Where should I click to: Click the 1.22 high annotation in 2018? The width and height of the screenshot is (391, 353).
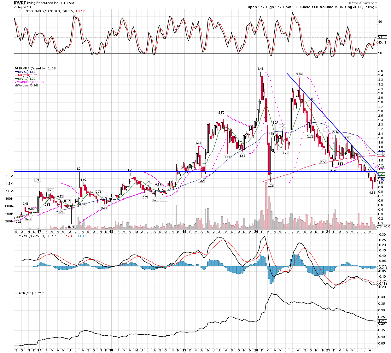(x=130, y=170)
